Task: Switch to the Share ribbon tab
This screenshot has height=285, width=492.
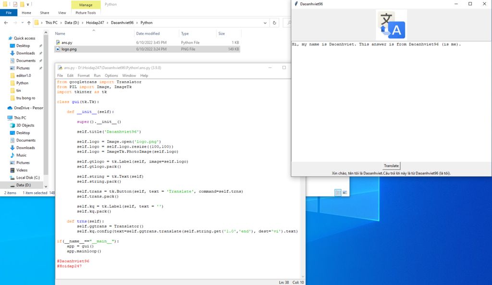Action: click(x=45, y=13)
